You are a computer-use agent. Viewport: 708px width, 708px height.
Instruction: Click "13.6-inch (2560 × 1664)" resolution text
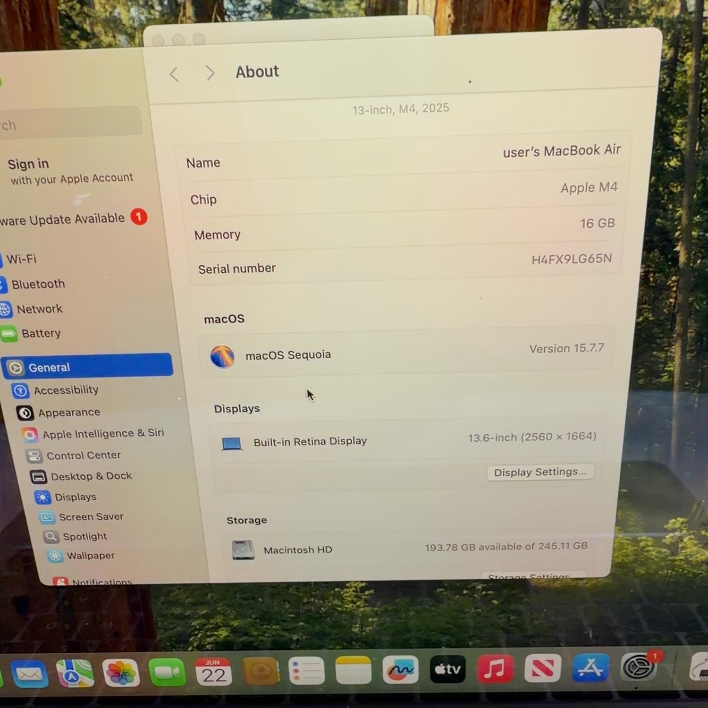coord(532,437)
